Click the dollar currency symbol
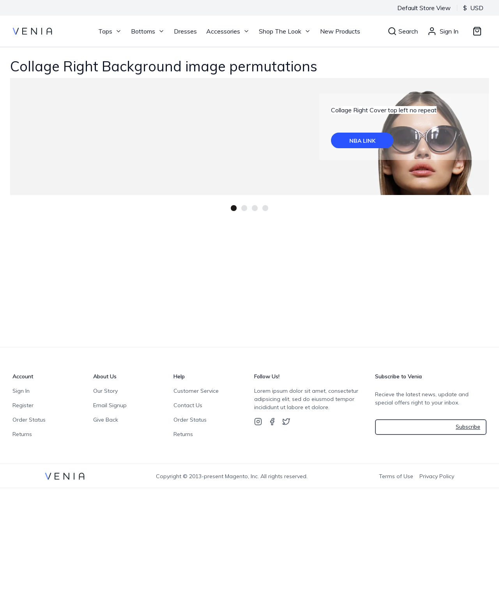This screenshot has width=499, height=610. (465, 8)
